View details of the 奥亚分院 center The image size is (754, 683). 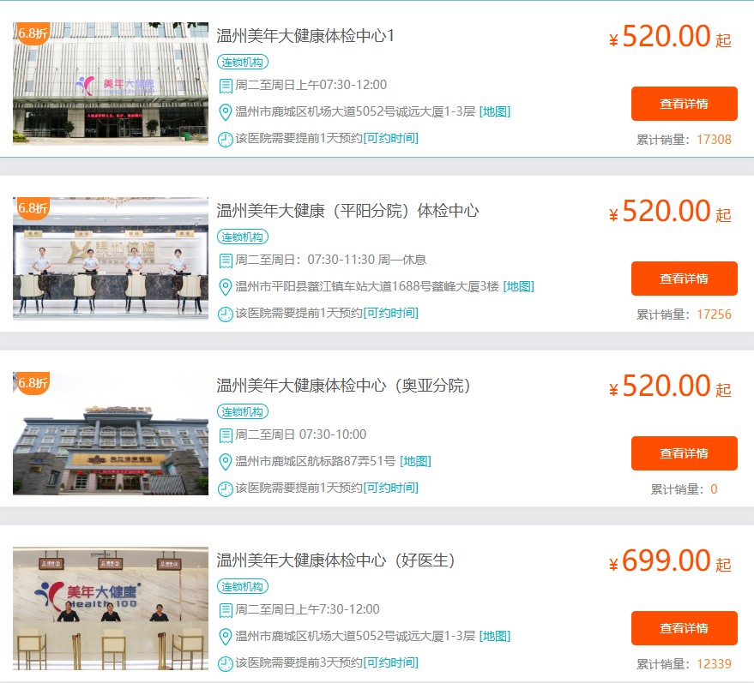coord(684,453)
